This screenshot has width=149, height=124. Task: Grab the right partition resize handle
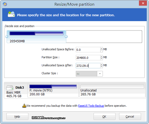click(66, 37)
